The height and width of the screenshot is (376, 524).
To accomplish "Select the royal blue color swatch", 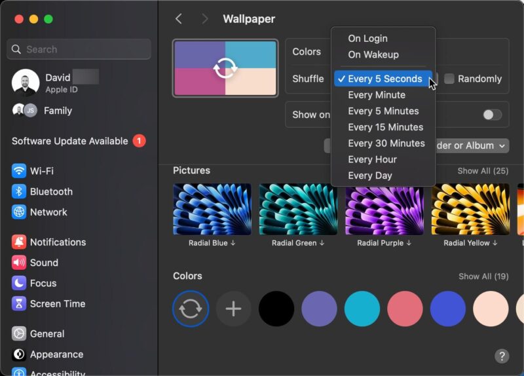I will click(x=448, y=309).
